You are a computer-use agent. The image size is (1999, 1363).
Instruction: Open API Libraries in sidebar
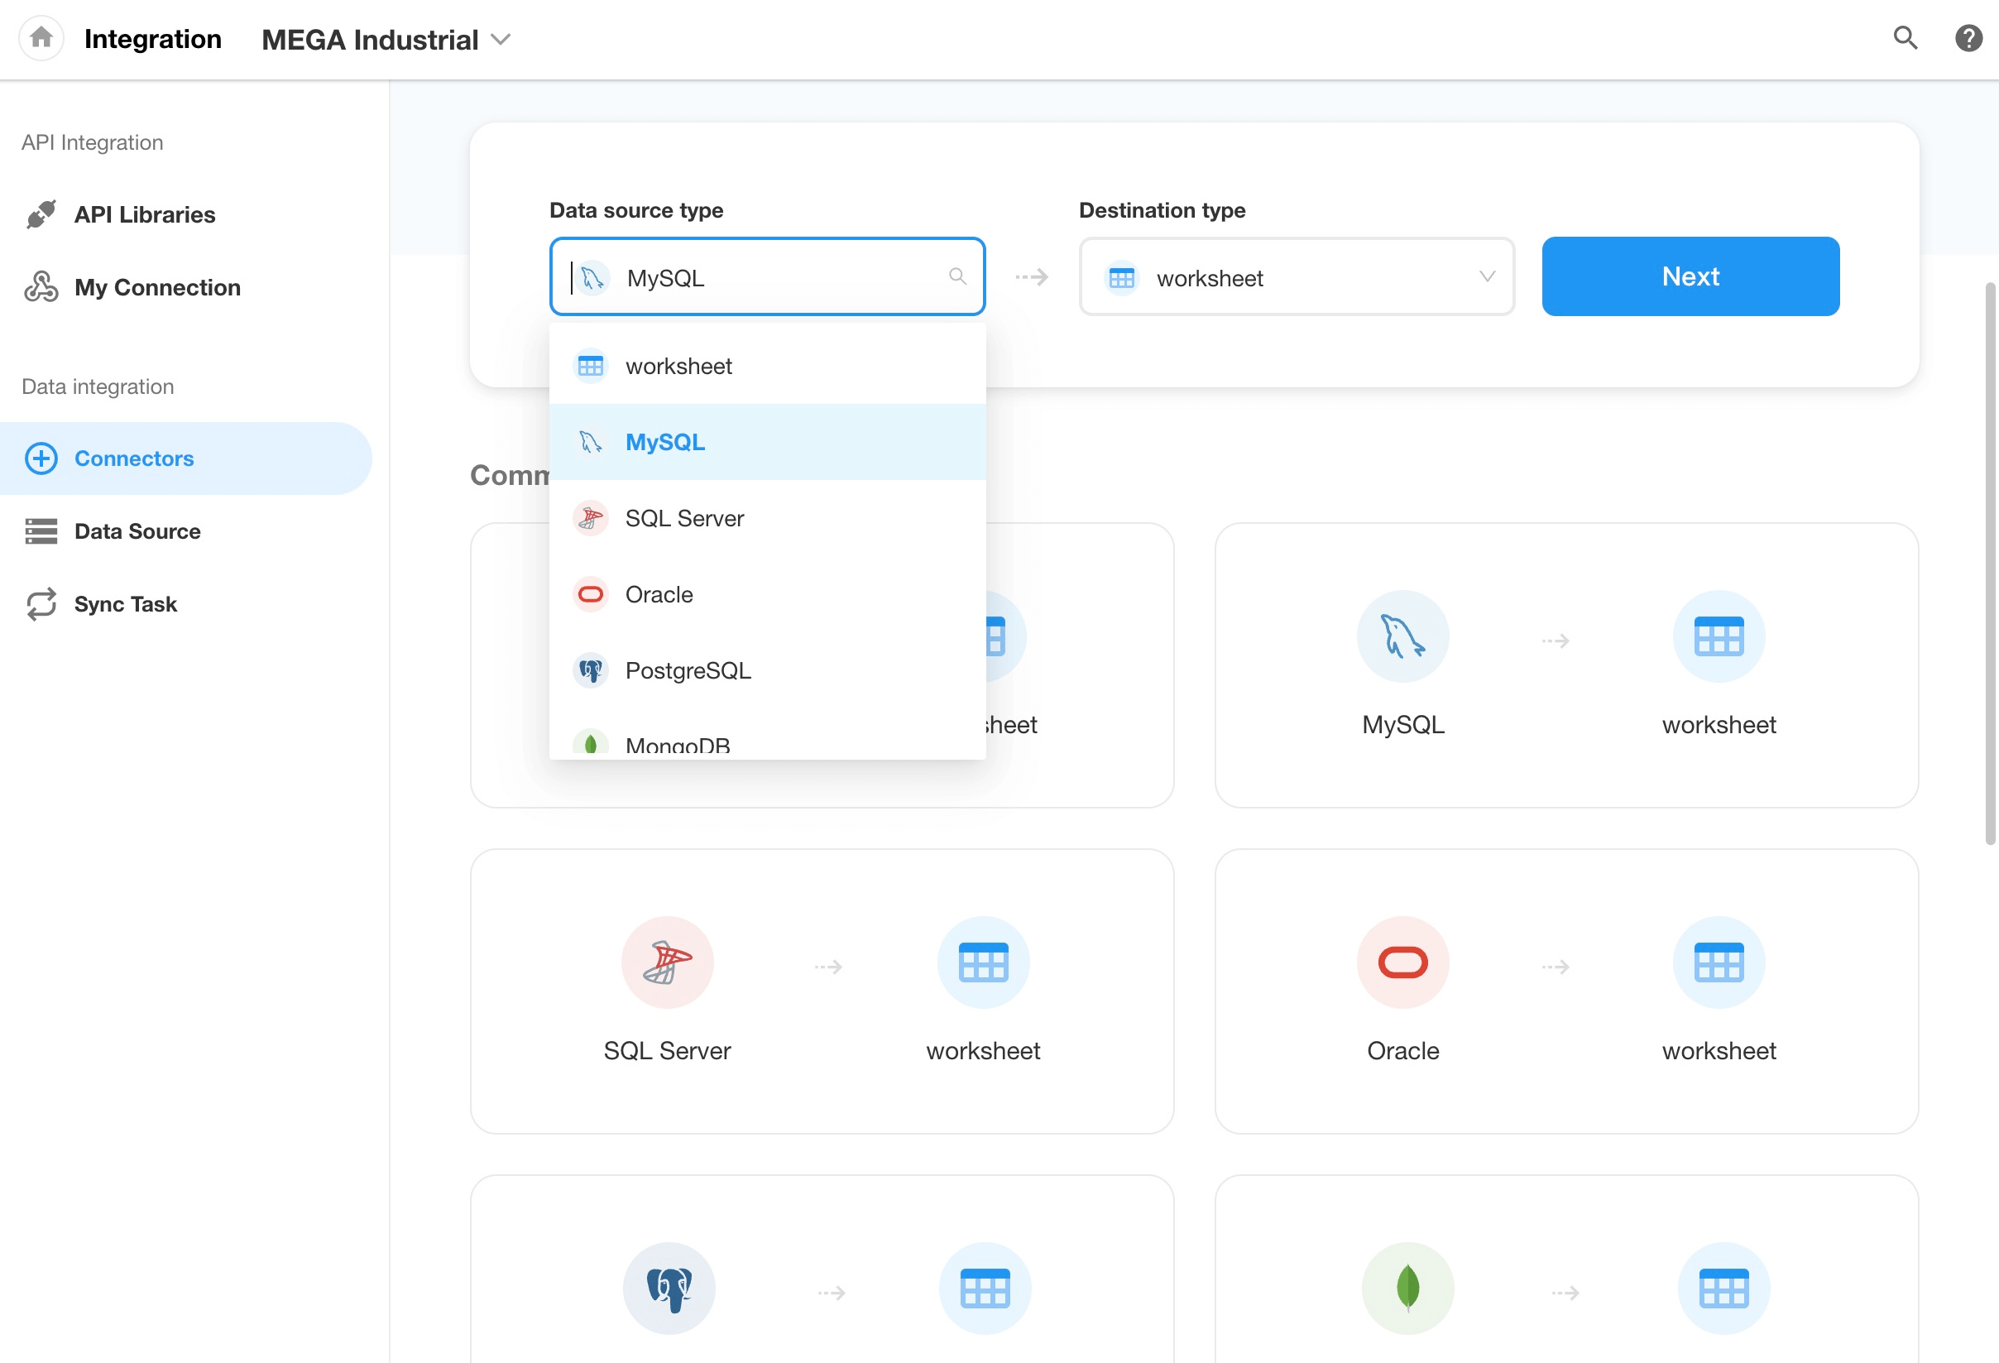[145, 214]
